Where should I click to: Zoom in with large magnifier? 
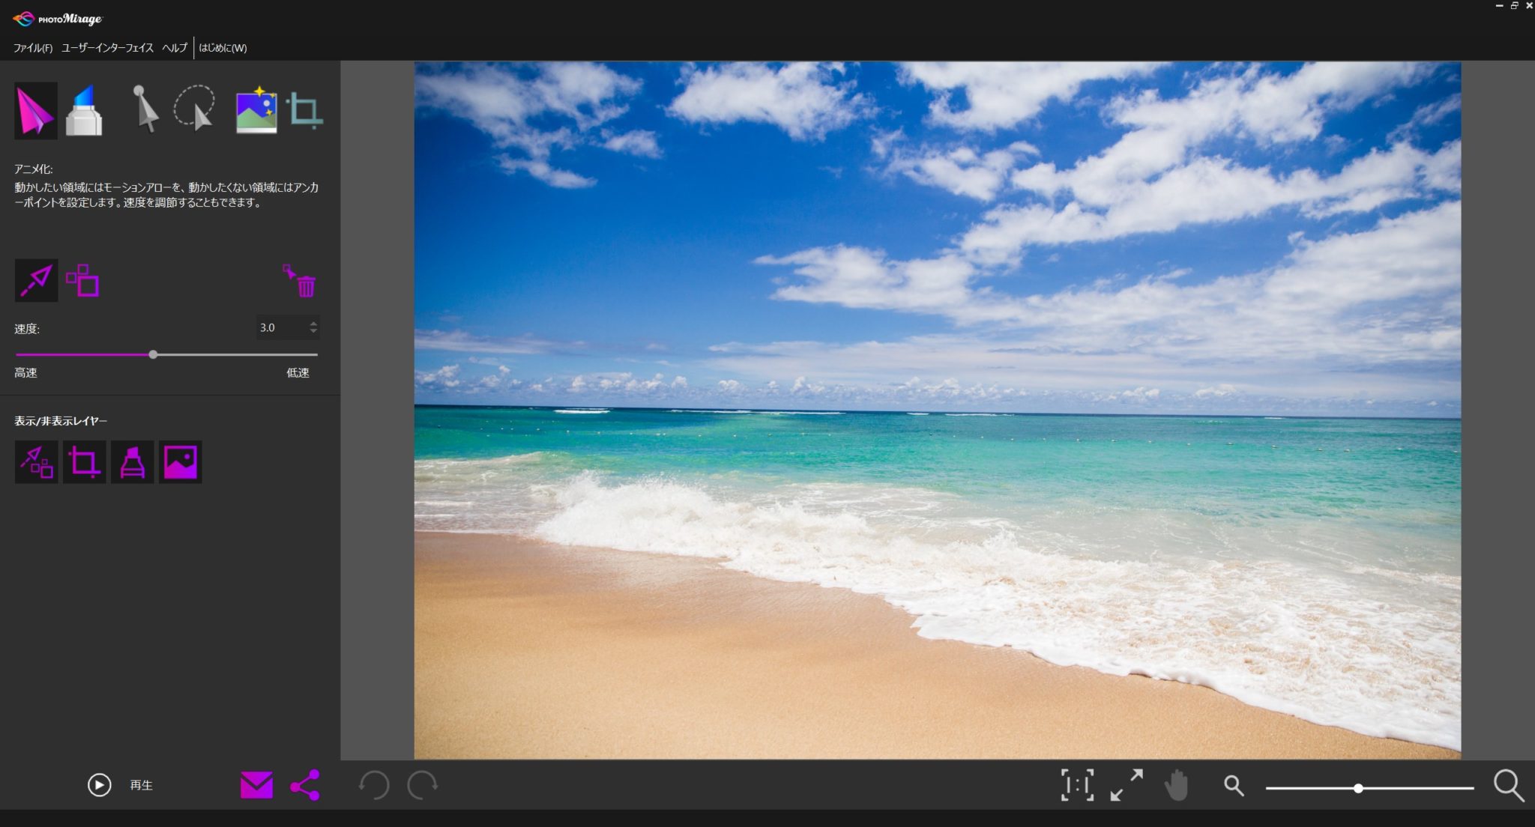click(x=1508, y=785)
